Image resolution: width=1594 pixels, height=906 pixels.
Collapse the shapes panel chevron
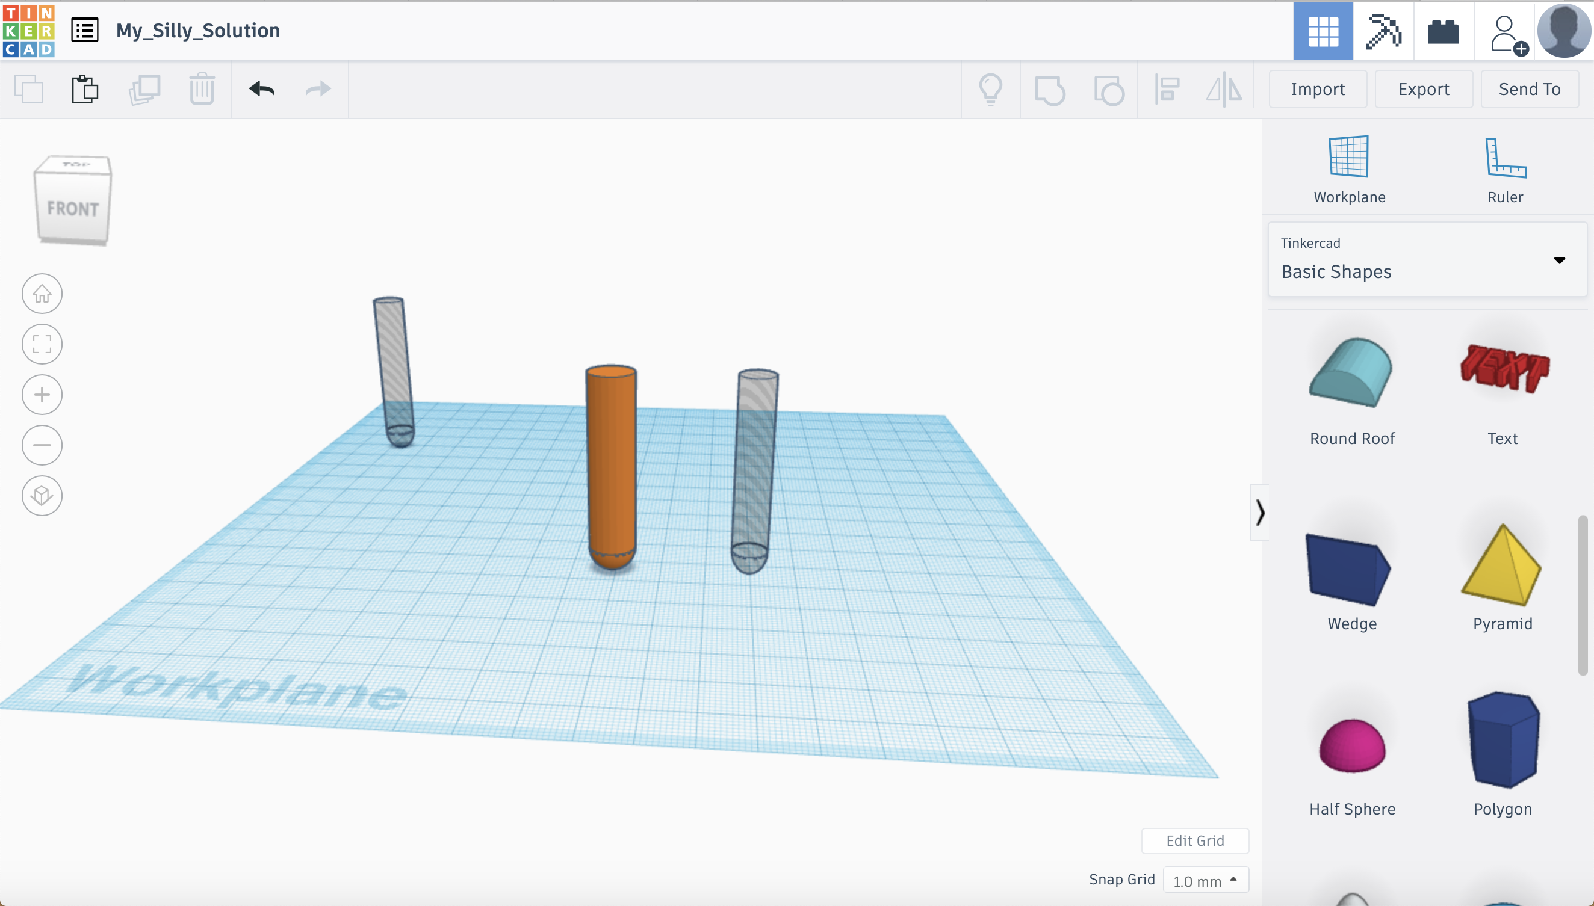(1260, 513)
